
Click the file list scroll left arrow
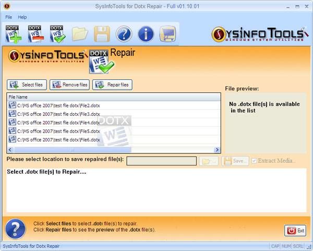[x=10, y=150]
